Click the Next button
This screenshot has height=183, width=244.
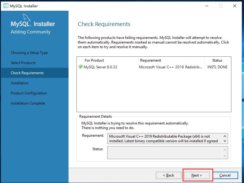[x=197, y=175]
